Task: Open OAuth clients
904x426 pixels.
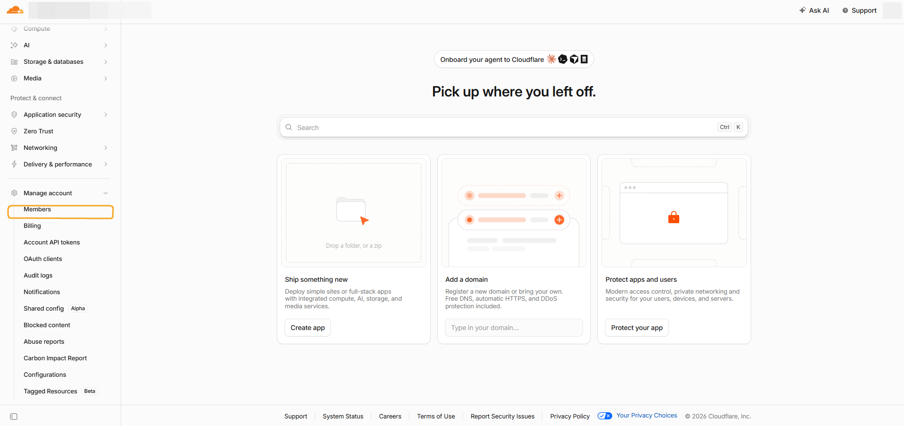Action: (43, 259)
